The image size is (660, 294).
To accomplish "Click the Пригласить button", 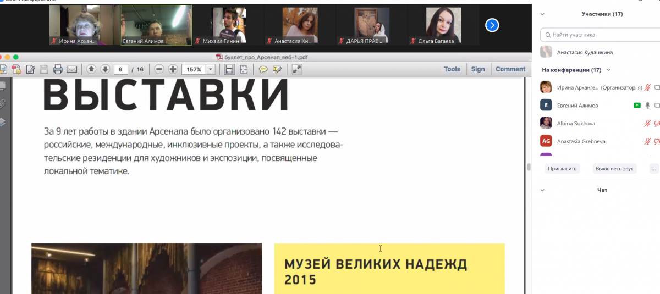I will 563,169.
